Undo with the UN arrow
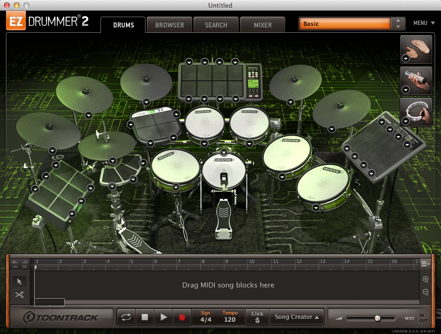Viewport: 441px width, 334px height. 15,263
